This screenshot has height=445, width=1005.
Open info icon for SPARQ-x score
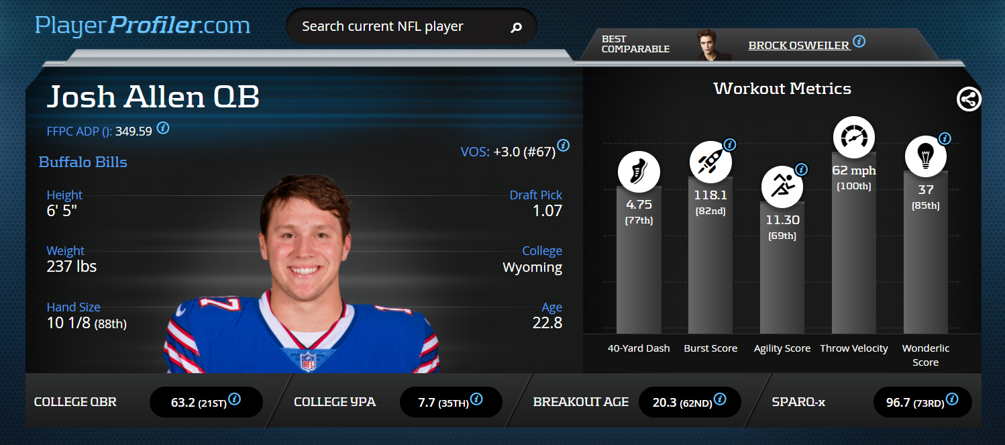[x=951, y=400]
